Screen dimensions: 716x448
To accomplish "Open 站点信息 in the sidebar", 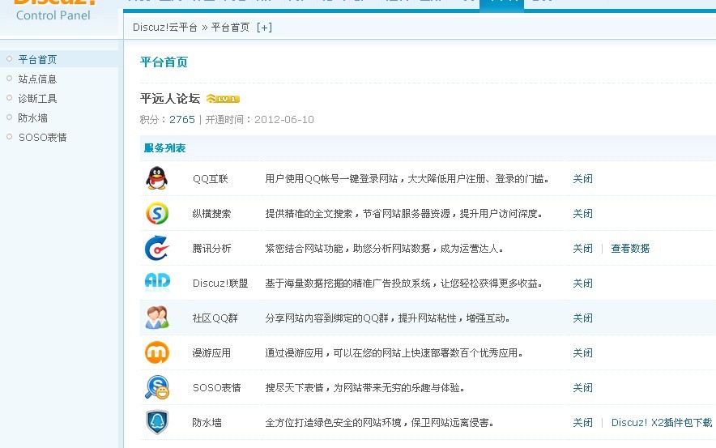I will (37, 79).
